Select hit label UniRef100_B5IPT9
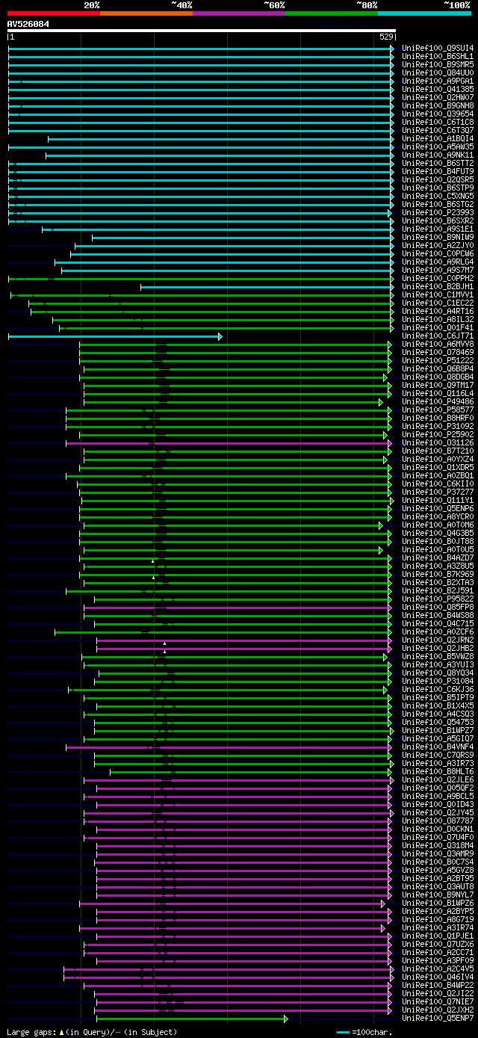Image resolution: width=478 pixels, height=1038 pixels. [x=438, y=697]
